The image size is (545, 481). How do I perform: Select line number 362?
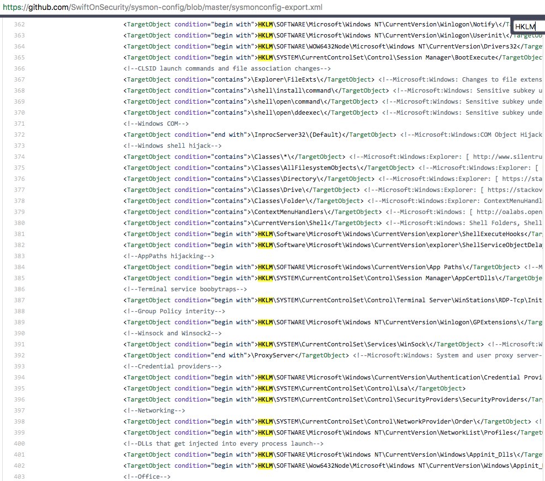(19, 24)
